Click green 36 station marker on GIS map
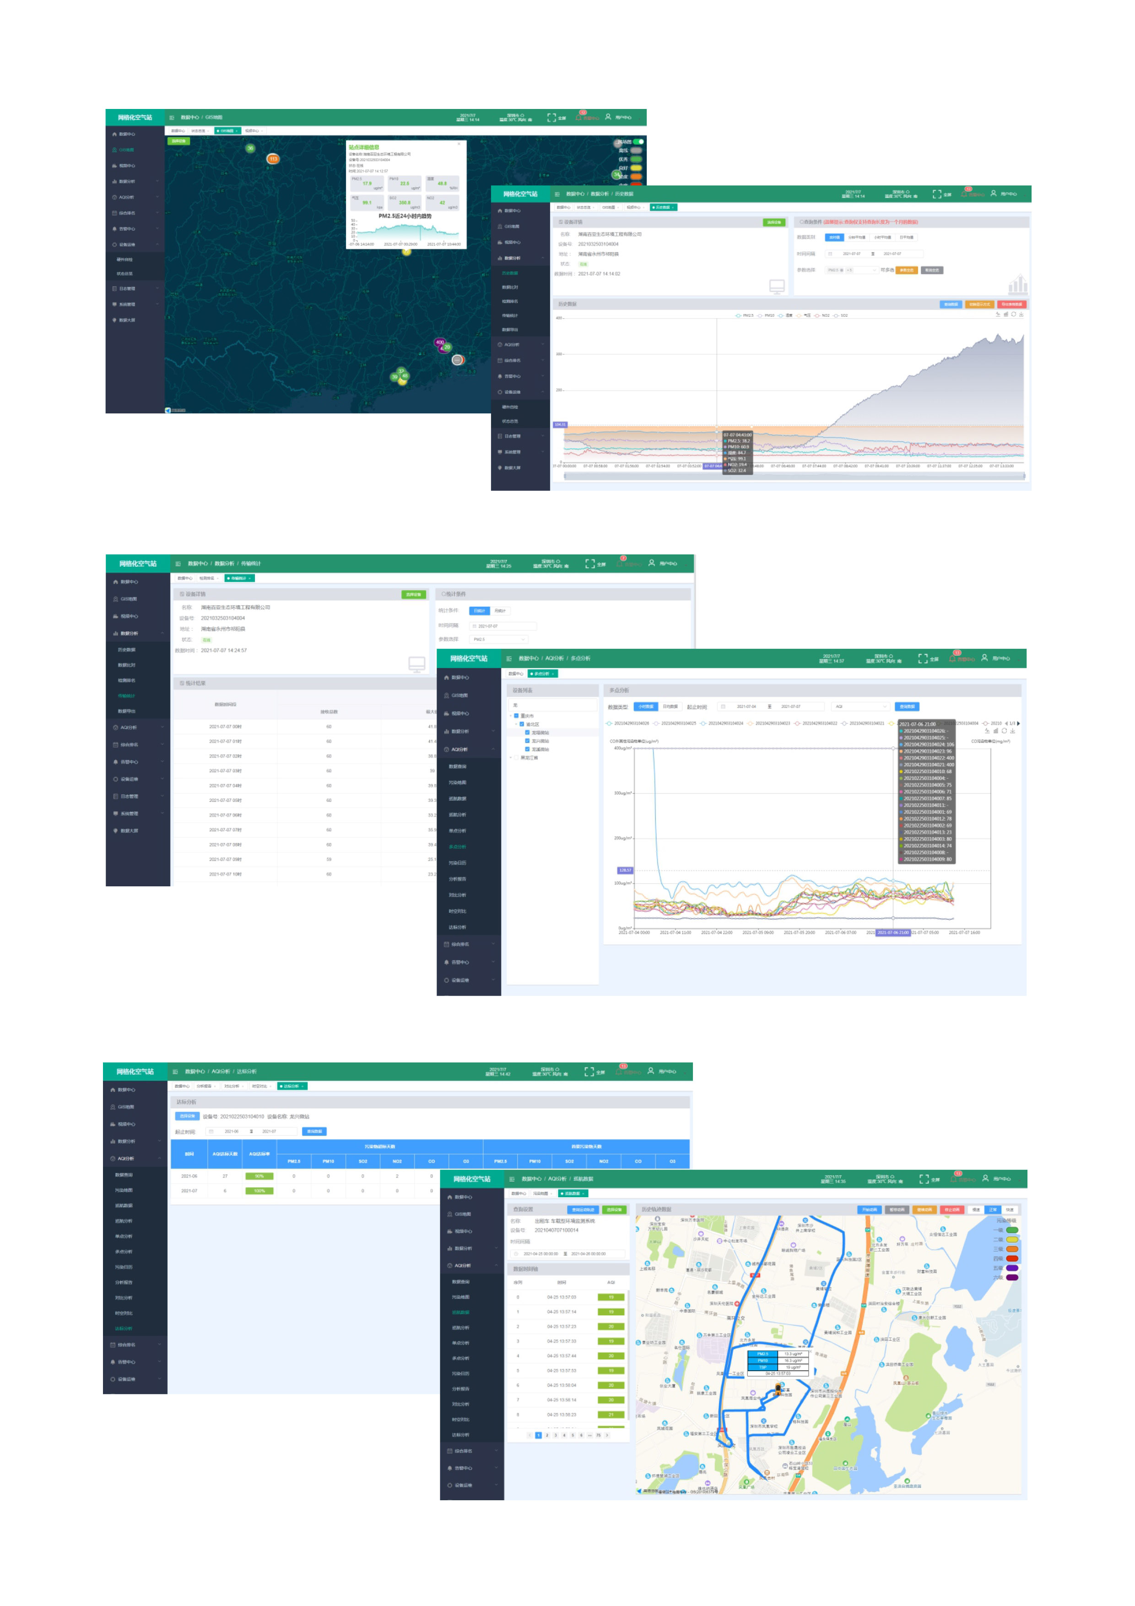The image size is (1135, 1606). [x=250, y=147]
